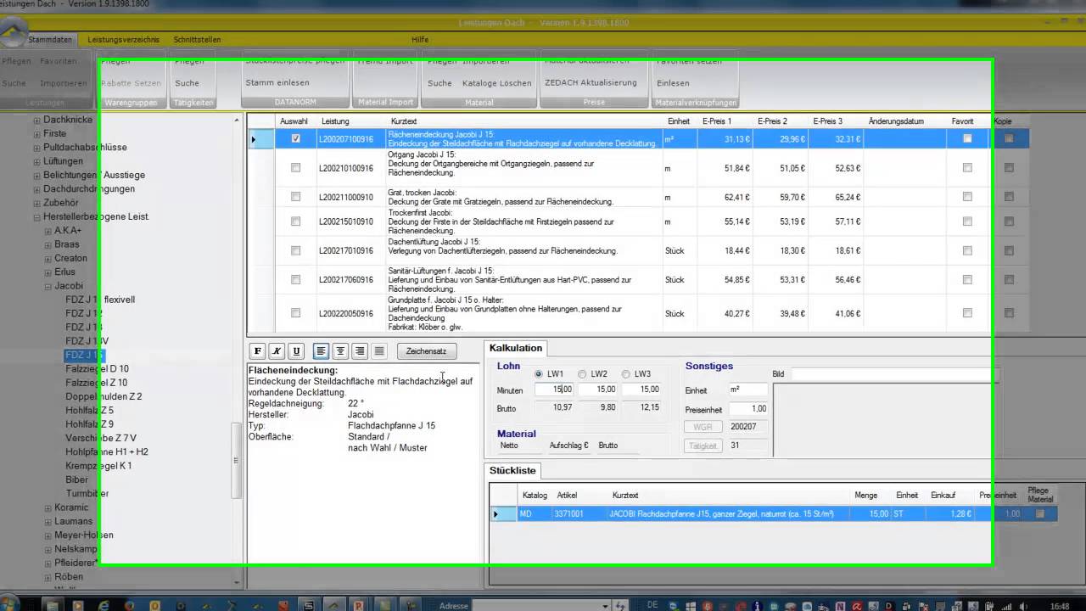This screenshot has height=611, width=1086.
Task: Open the Hilfe menu
Action: (420, 40)
